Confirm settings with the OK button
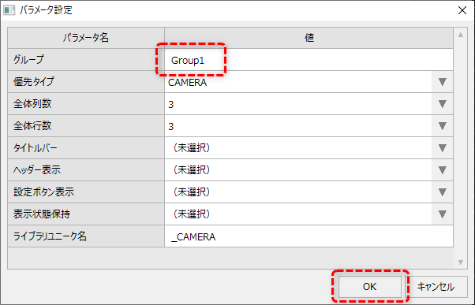This screenshot has height=305, width=475. 370,287
